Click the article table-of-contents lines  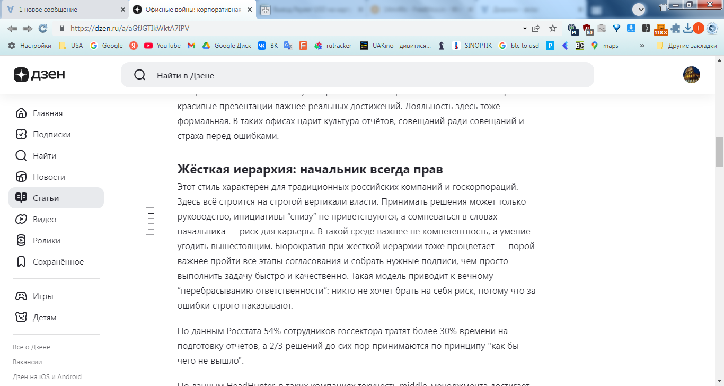point(150,221)
